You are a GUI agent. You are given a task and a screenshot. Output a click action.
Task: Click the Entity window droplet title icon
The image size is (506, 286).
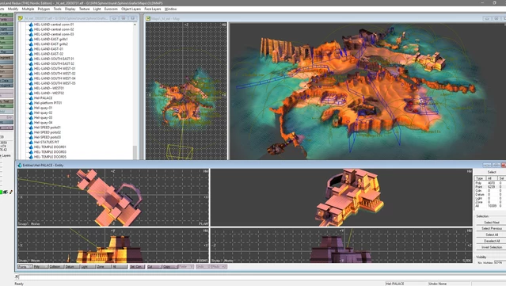[x=20, y=165]
